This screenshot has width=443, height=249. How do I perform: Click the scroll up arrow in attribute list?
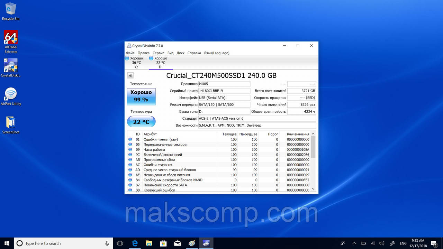313,134
